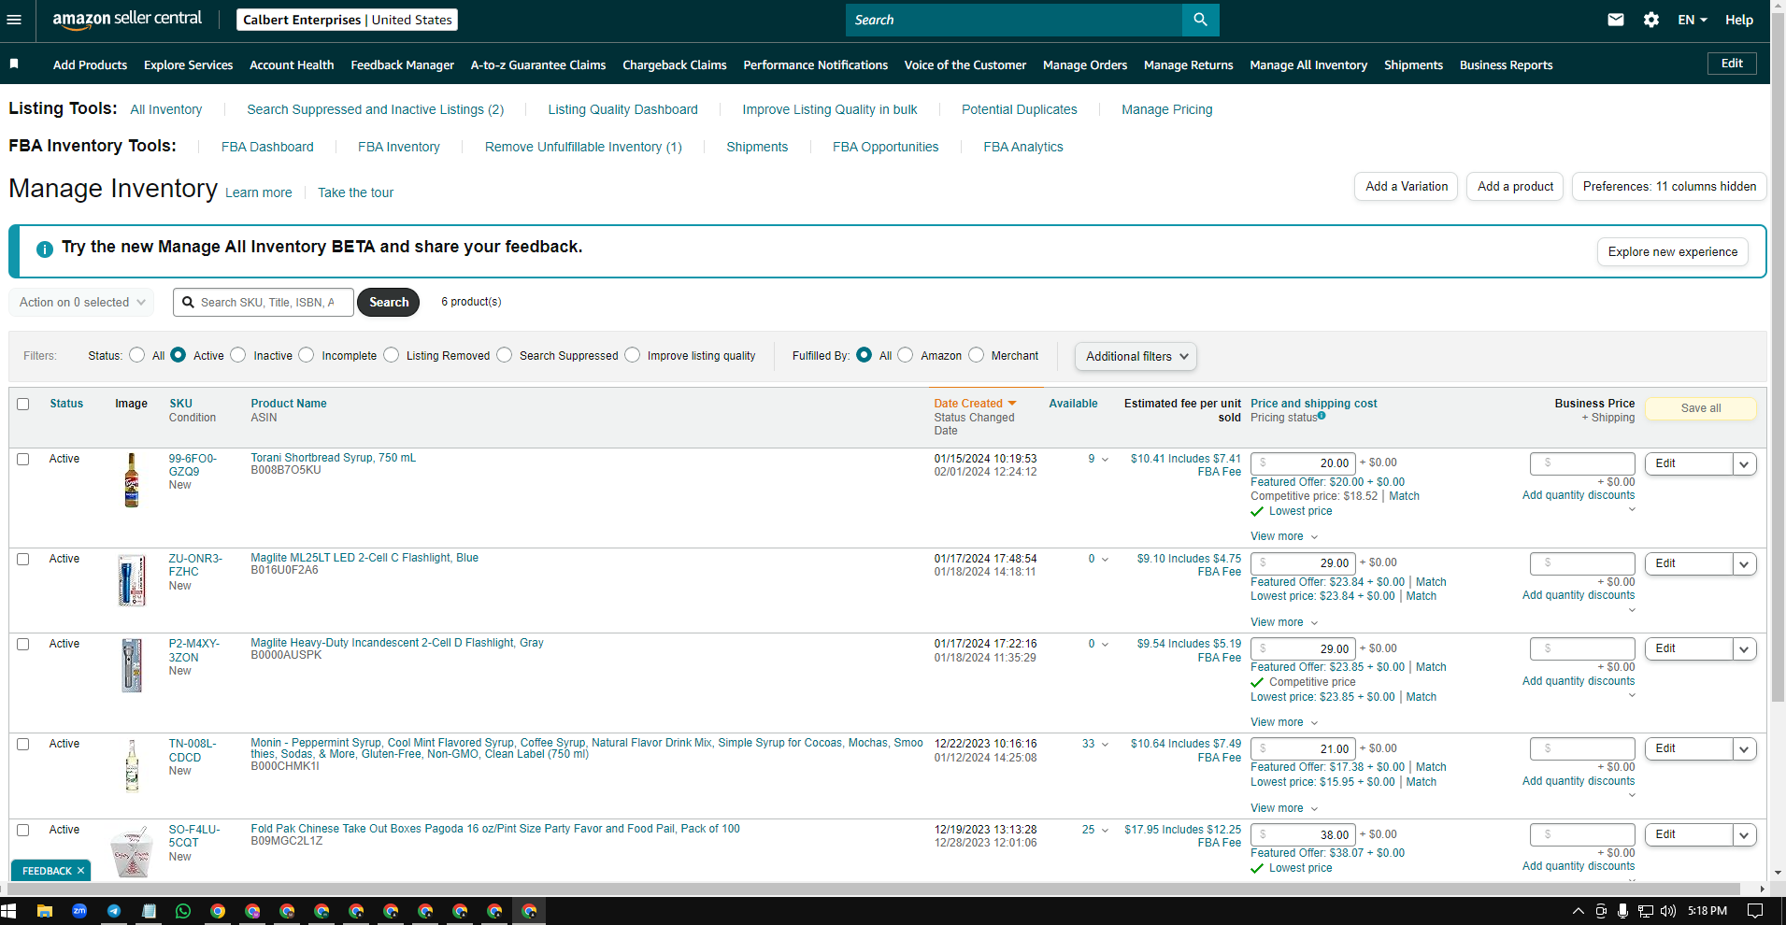
Task: Open Telegram from the taskbar
Action: click(114, 911)
